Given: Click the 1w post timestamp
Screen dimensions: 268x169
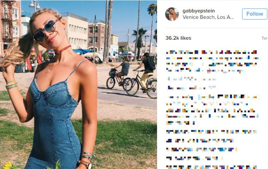Looking at the screenshot, I should [x=264, y=38].
